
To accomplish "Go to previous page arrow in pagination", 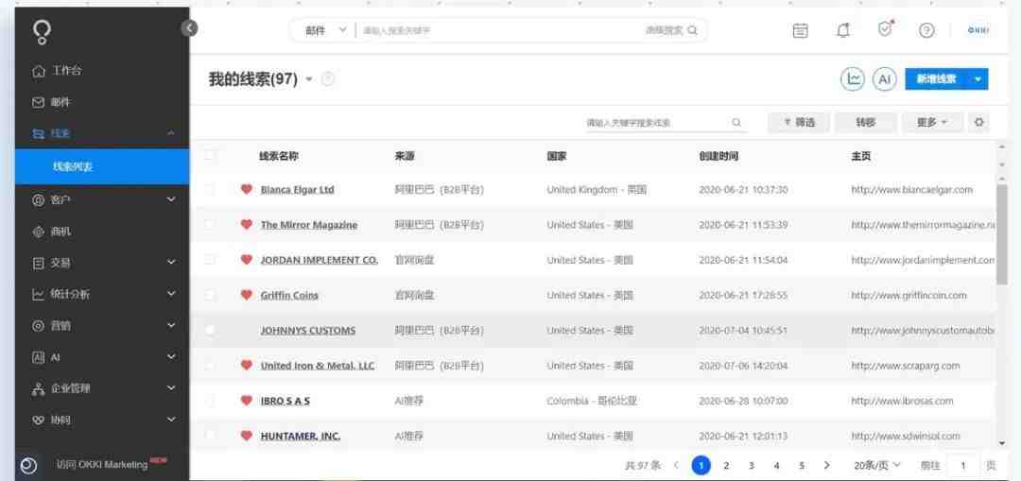I will (x=676, y=465).
